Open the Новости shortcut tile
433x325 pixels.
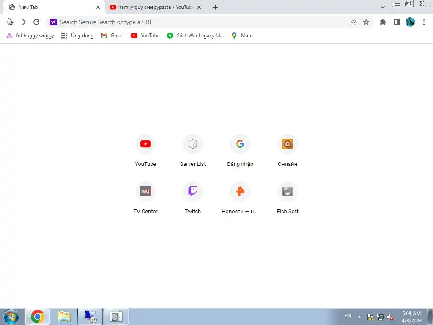click(240, 198)
